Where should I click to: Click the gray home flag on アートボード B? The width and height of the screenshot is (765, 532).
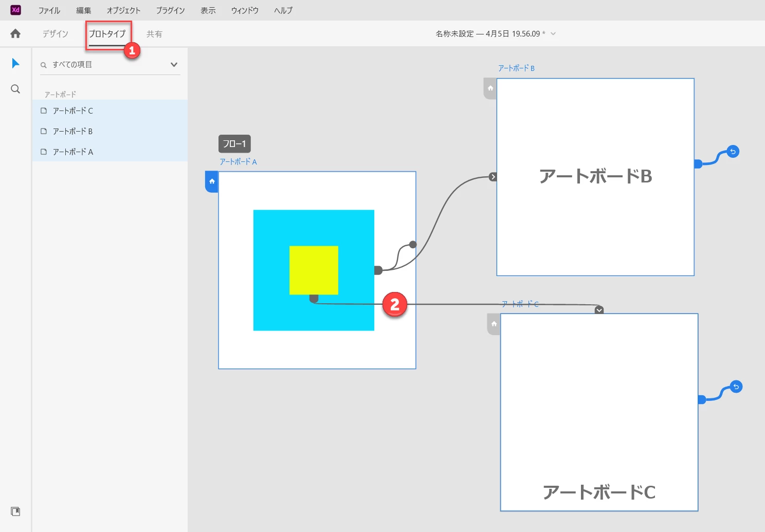point(490,88)
